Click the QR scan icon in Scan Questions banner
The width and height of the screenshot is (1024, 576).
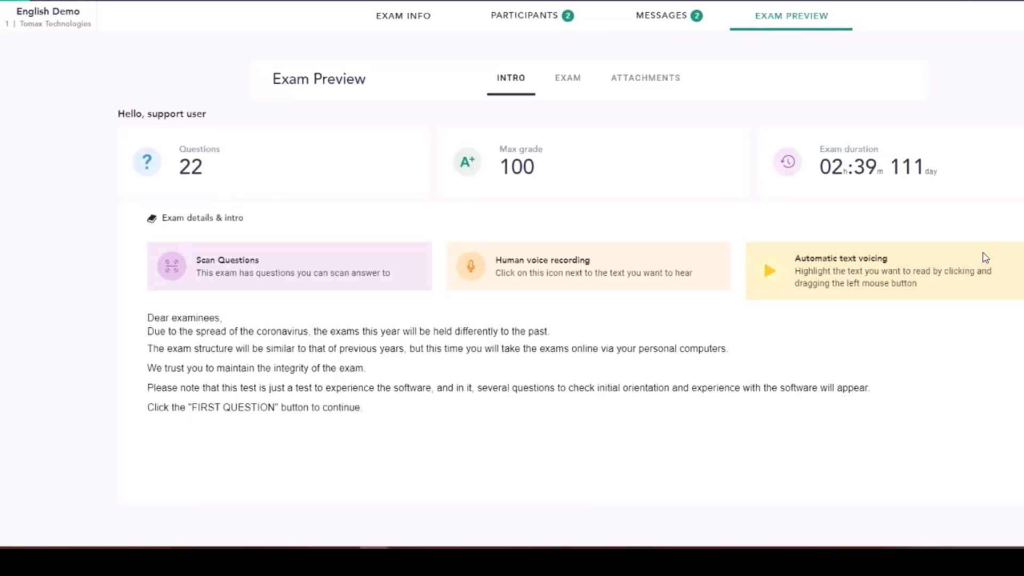171,266
